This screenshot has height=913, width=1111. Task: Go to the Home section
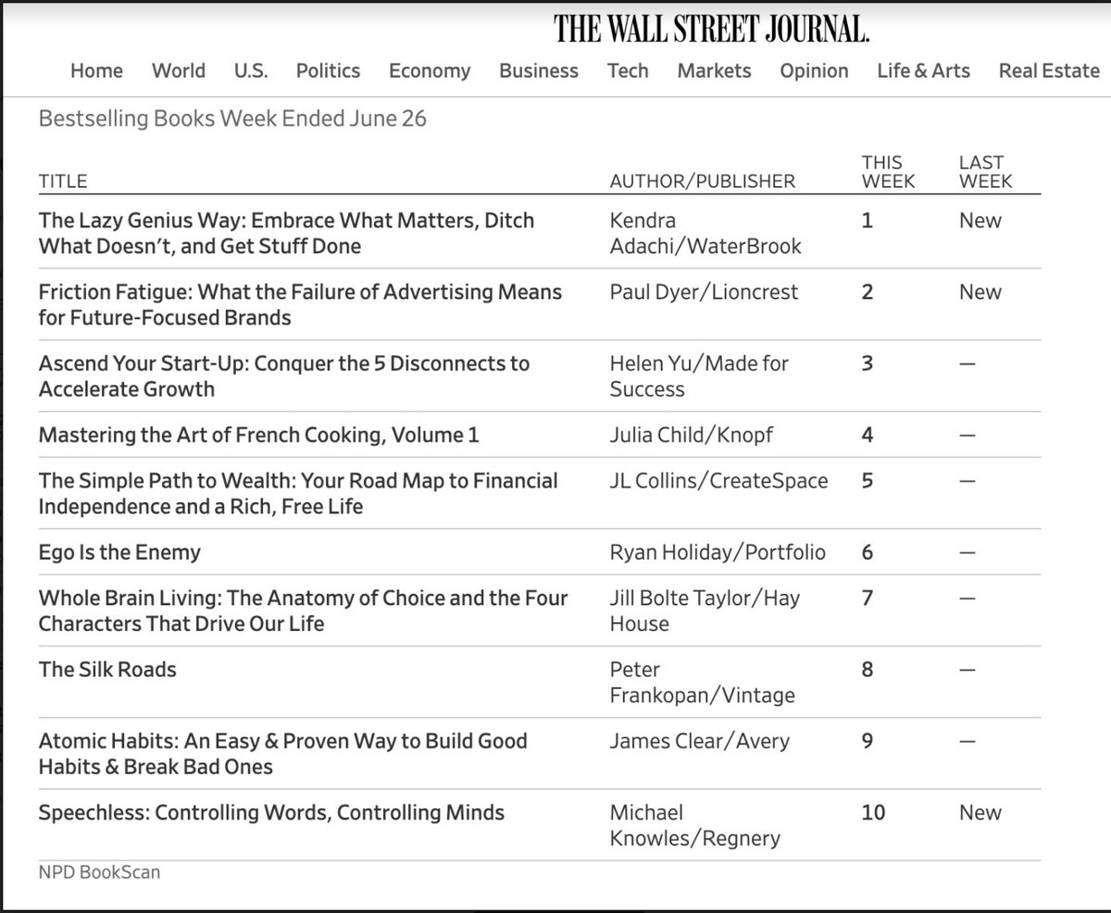(x=96, y=71)
